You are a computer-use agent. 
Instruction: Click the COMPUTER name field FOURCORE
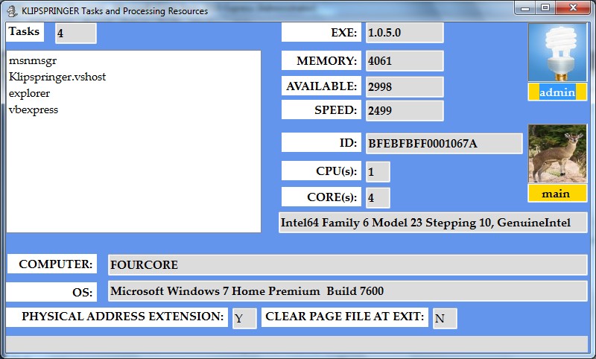[x=348, y=265]
